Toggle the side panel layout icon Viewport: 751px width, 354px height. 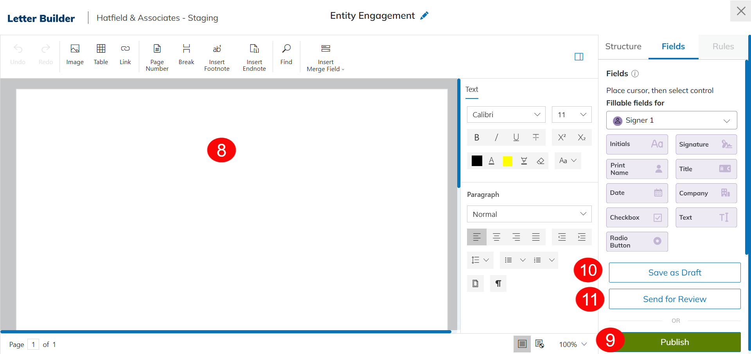coord(579,57)
